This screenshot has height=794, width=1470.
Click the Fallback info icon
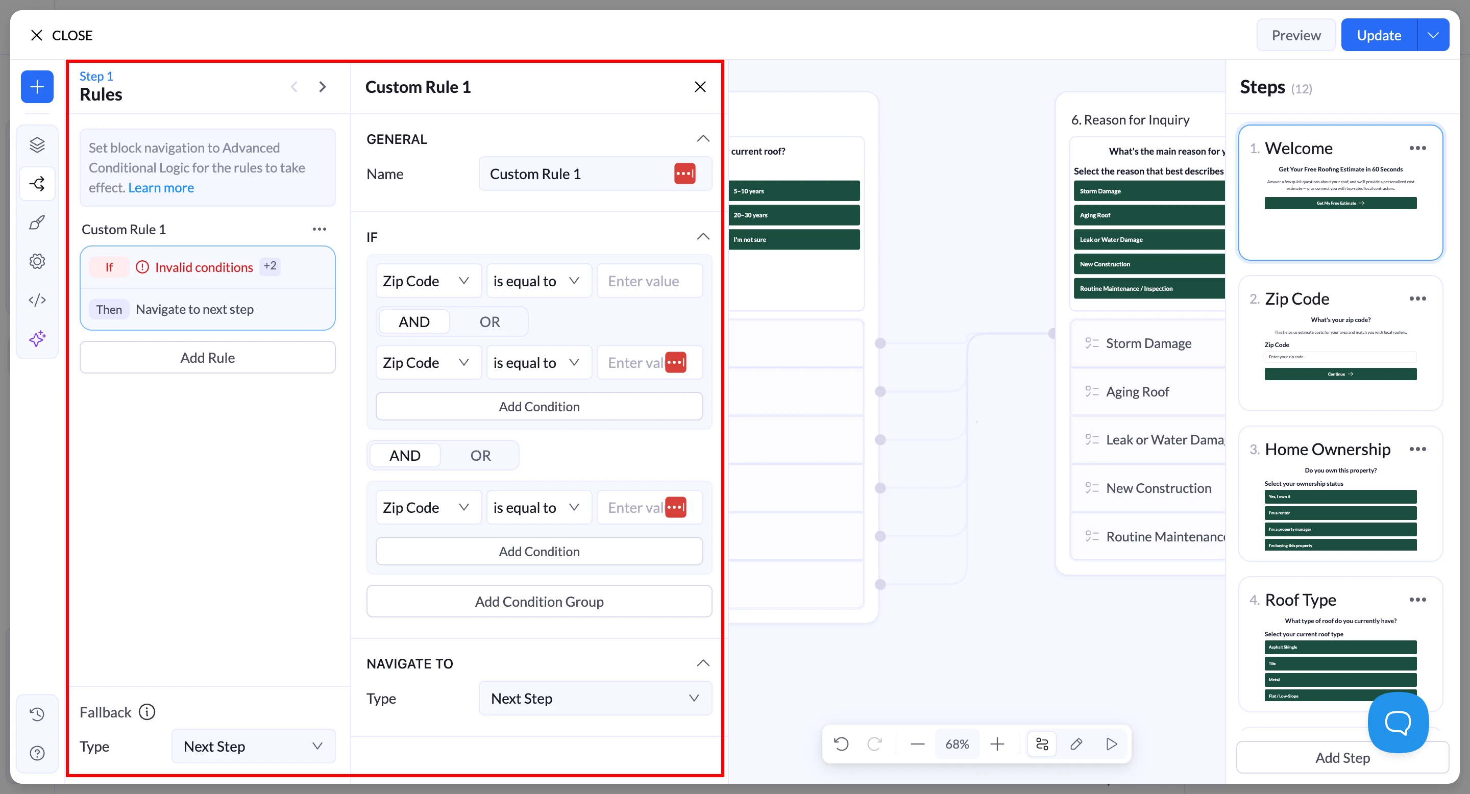[147, 712]
